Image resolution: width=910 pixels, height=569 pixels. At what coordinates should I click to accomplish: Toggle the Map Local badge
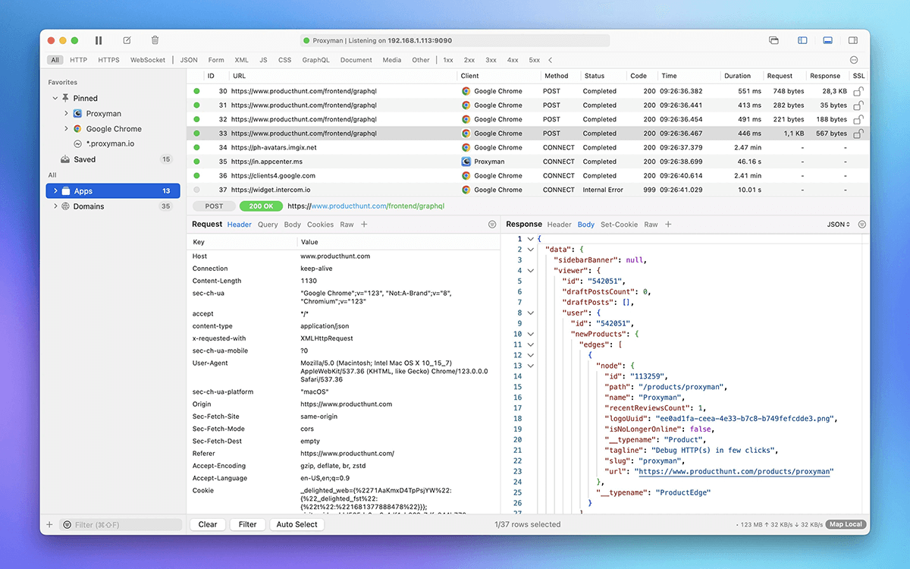(846, 524)
